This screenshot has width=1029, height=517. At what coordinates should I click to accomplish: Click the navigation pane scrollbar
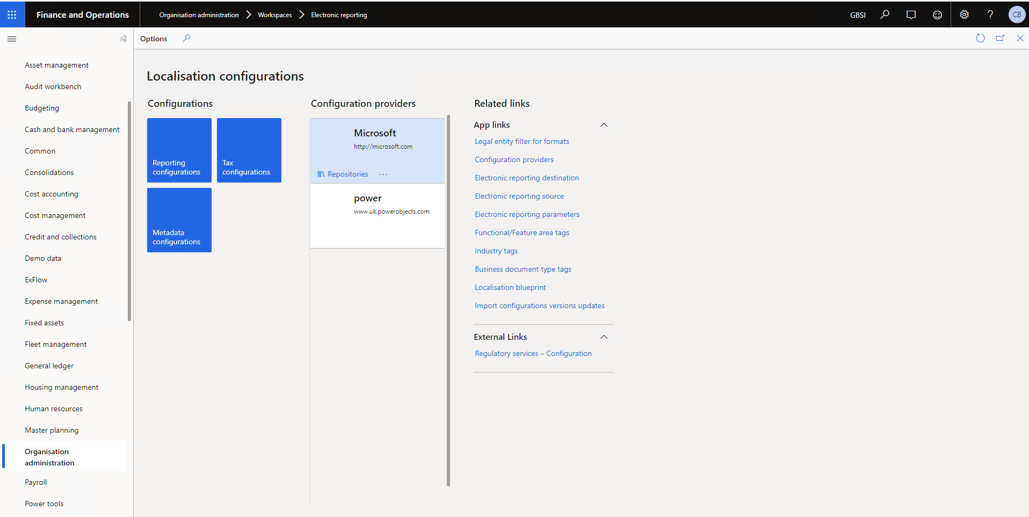(129, 211)
